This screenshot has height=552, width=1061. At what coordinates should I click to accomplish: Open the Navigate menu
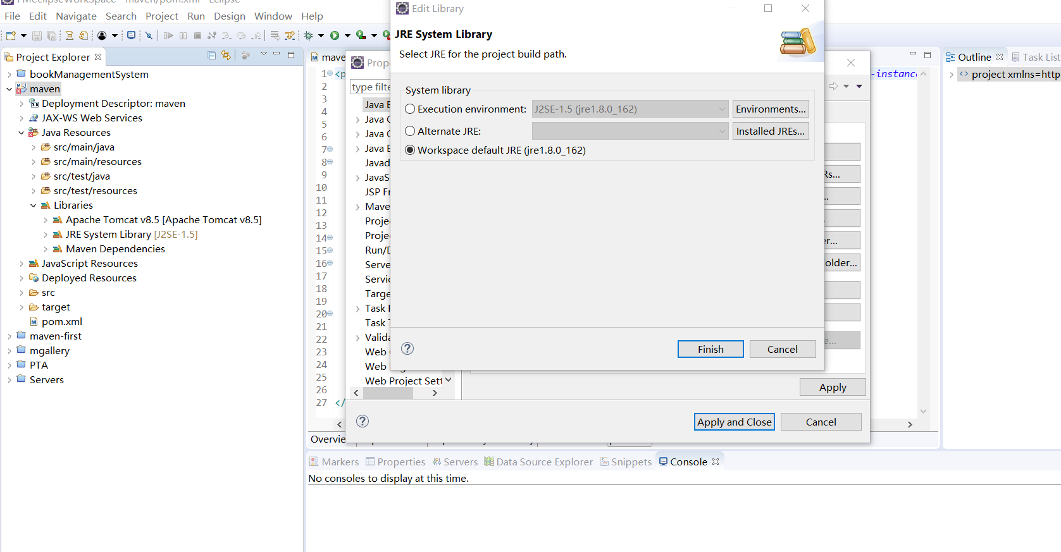click(x=76, y=16)
